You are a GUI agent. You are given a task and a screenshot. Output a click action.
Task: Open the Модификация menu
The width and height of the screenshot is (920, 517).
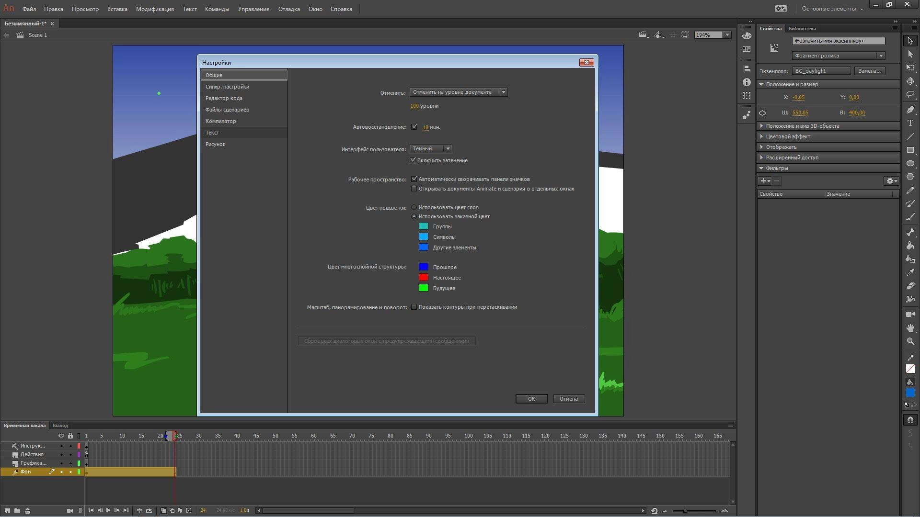tap(155, 9)
